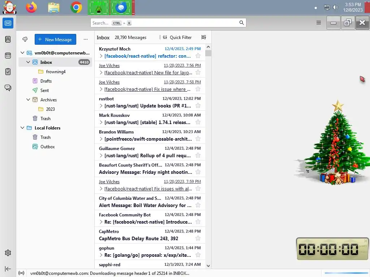Open the Drafts folder
The height and width of the screenshot is (277, 370).
tap(55, 81)
